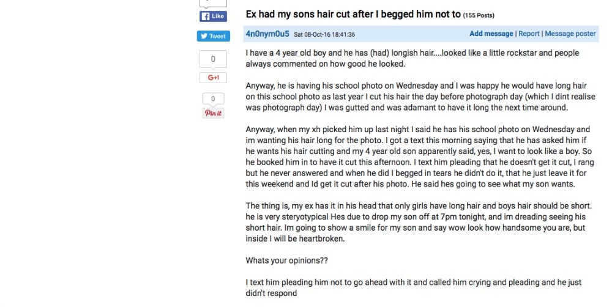
Task: Click the (155 Posts) count label
Action: pos(479,15)
